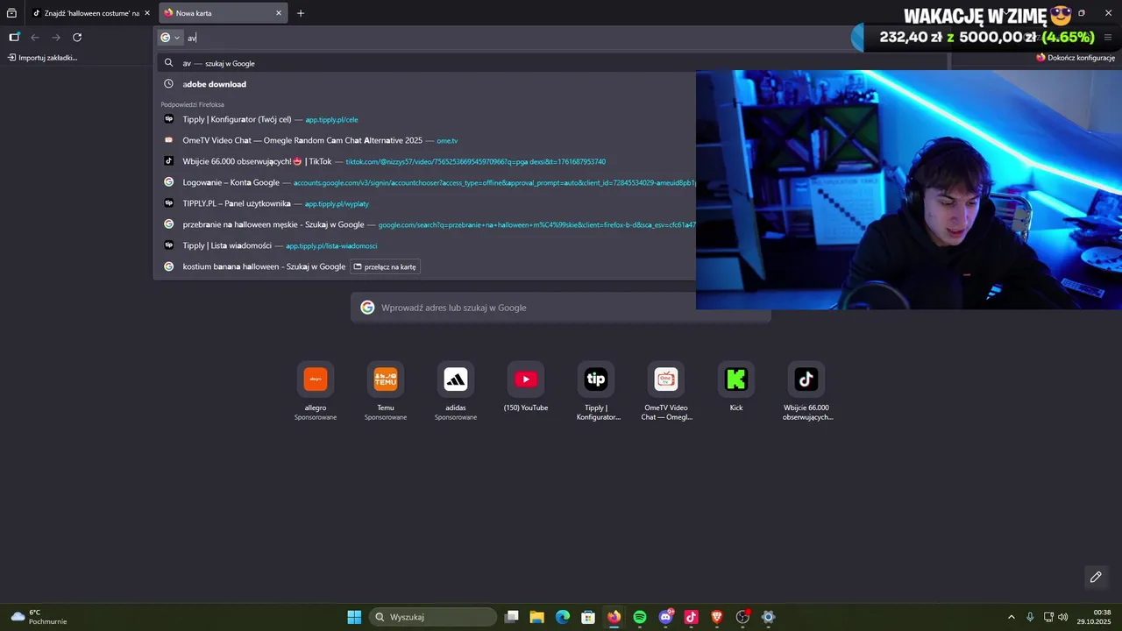Expand the hidden system tray icons chevron

tap(1011, 617)
